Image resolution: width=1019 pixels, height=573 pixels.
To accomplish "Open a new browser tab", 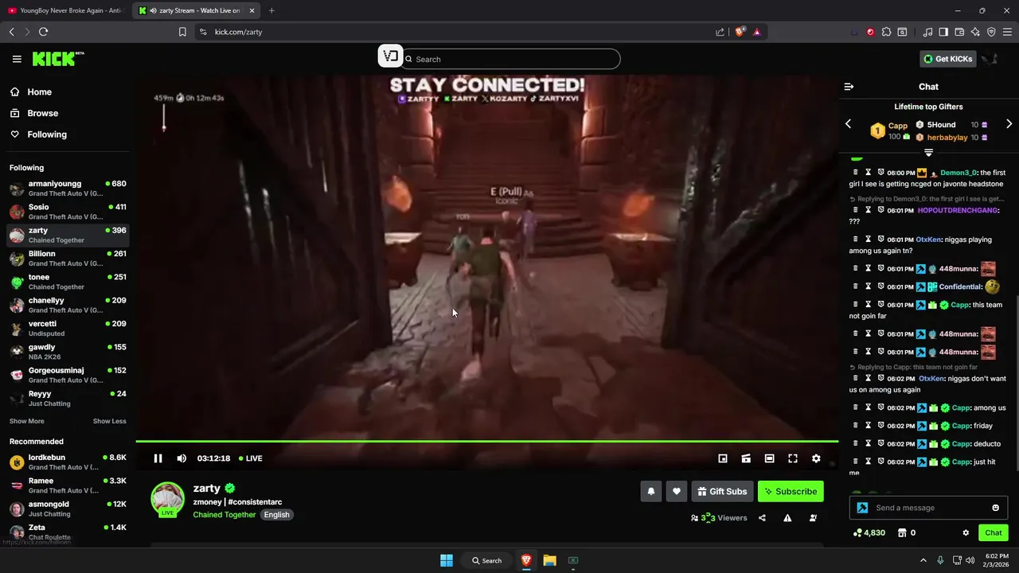I will (x=271, y=10).
